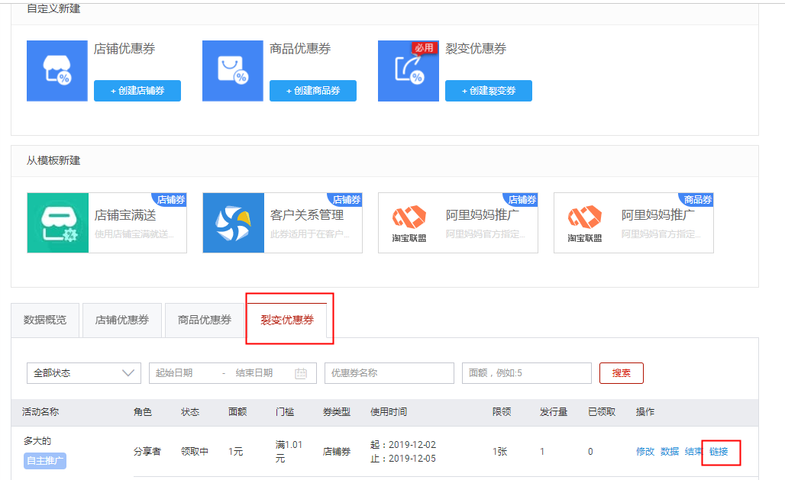Click the 店铺优惠券 shop icon

57,71
